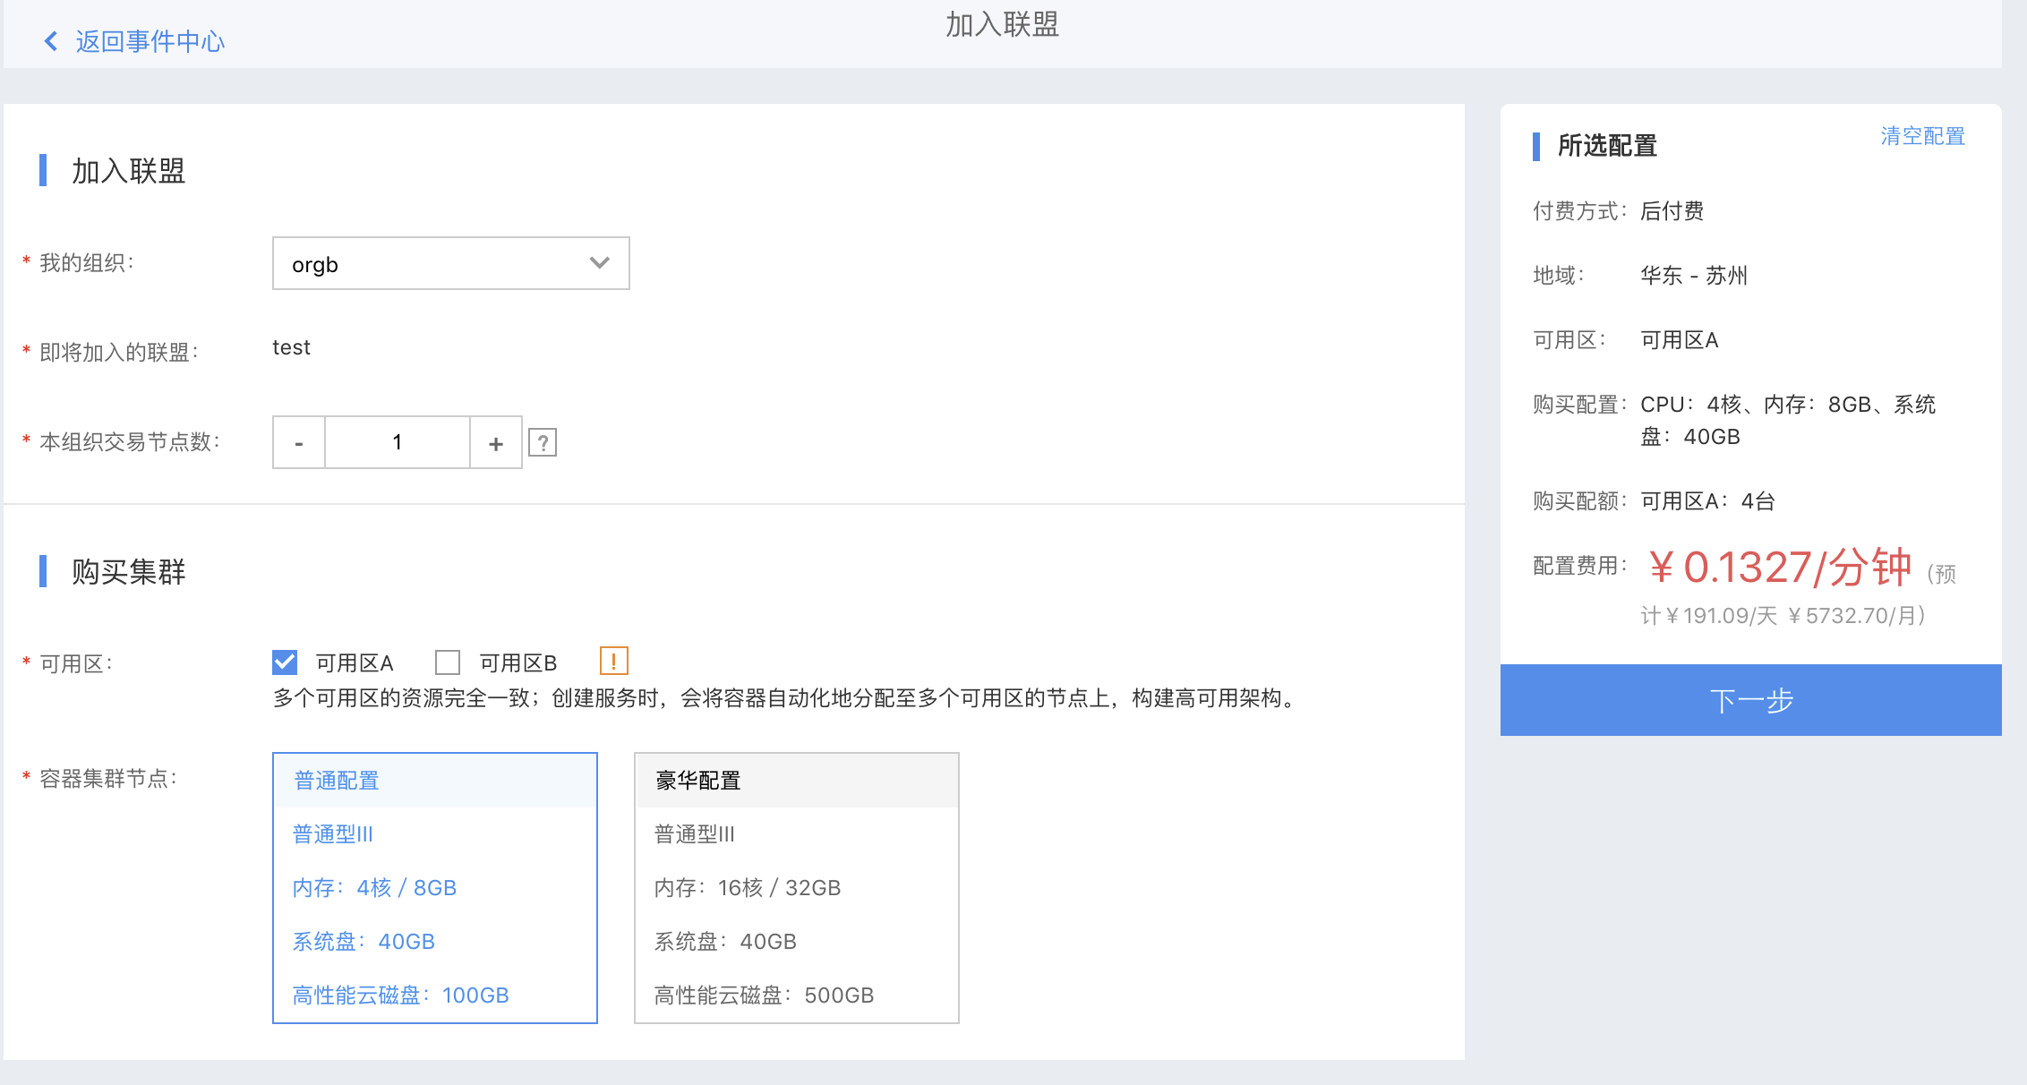Image resolution: width=2027 pixels, height=1085 pixels.
Task: Go back via 返回事件中心 link
Action: click(150, 41)
